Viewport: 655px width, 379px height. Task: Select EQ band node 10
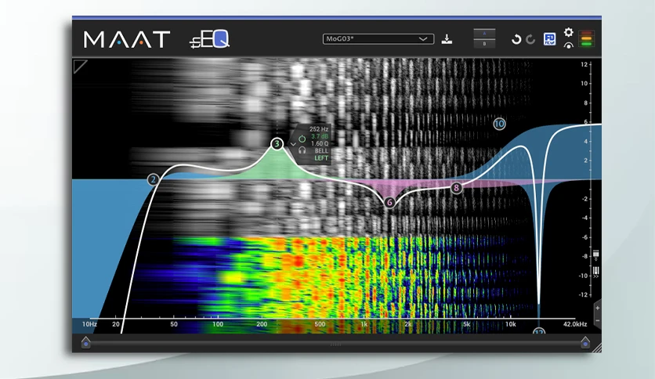click(x=499, y=124)
